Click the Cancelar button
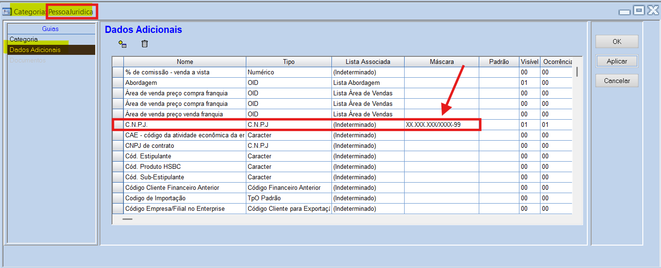 [617, 81]
